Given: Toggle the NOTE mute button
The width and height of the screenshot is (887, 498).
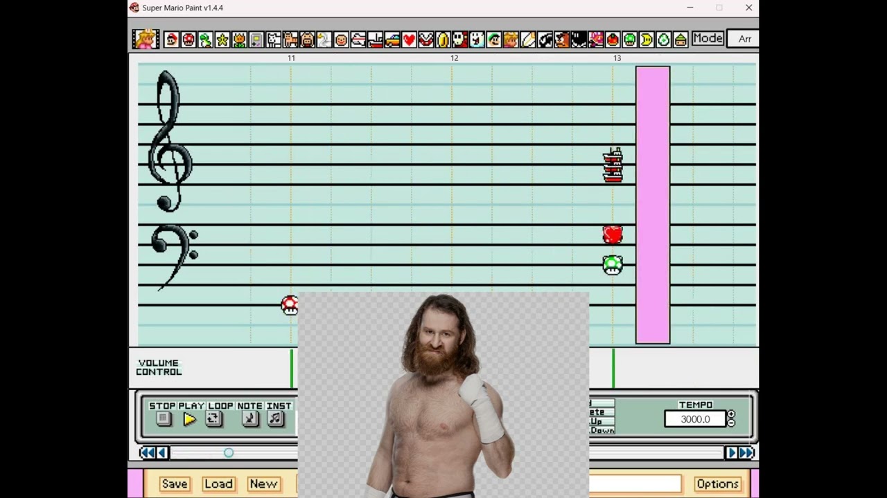Looking at the screenshot, I should point(250,418).
